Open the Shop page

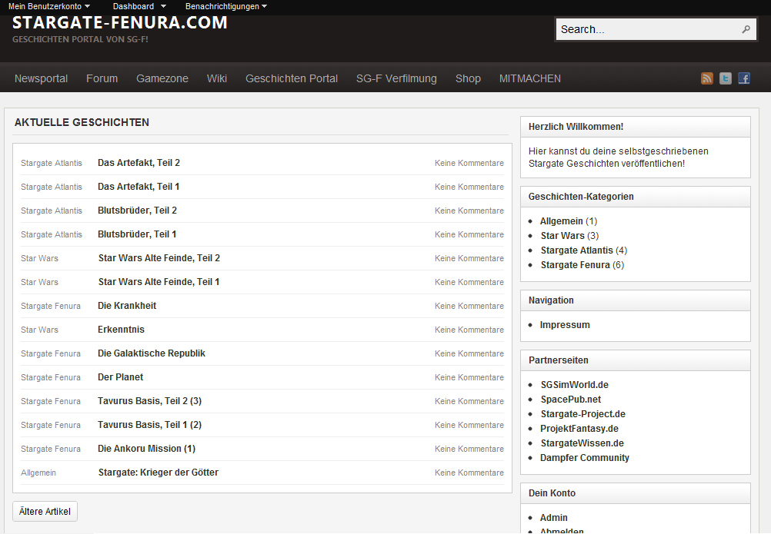tap(468, 78)
